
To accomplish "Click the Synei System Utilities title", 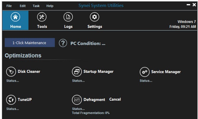I will pos(101,6).
